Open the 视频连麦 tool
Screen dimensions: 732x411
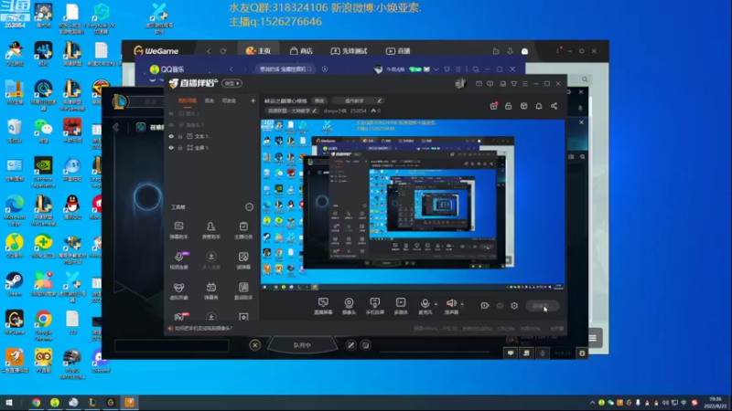click(x=178, y=260)
